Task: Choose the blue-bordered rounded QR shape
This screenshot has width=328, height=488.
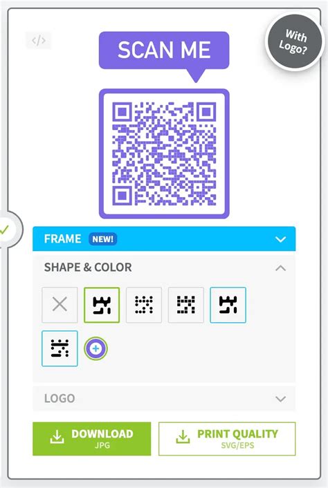Action: (228, 305)
